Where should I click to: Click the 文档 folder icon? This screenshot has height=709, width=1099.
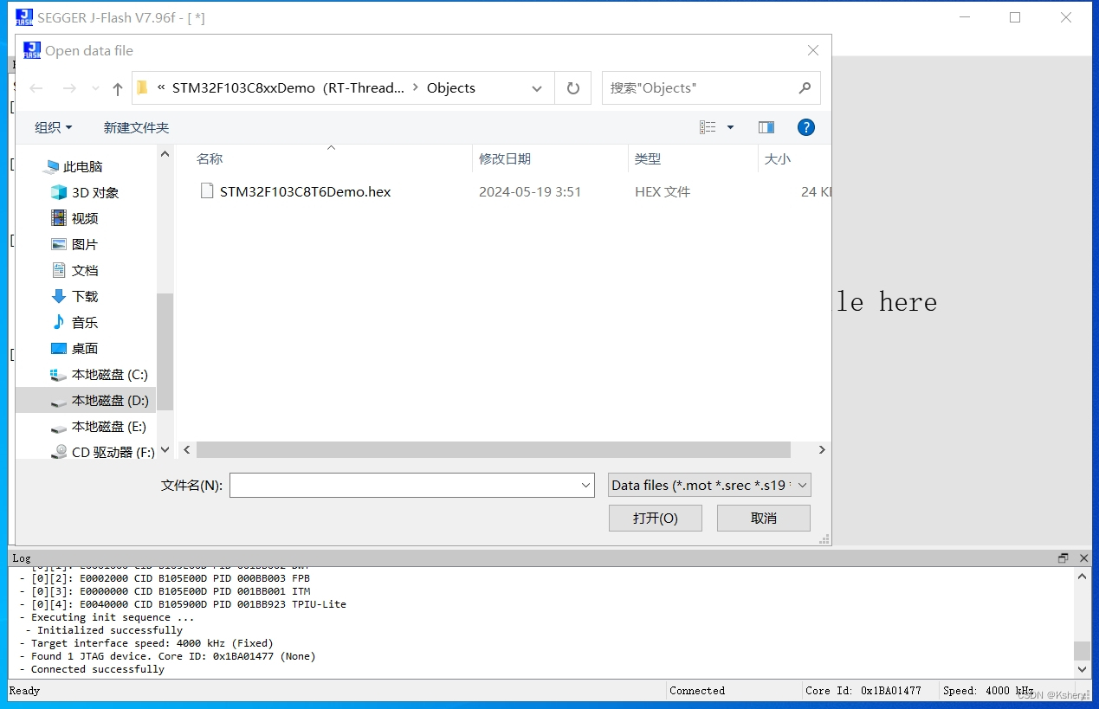click(59, 270)
